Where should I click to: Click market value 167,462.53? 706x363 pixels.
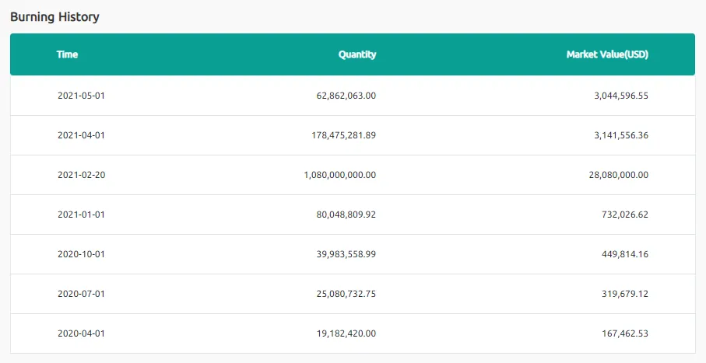click(625, 333)
